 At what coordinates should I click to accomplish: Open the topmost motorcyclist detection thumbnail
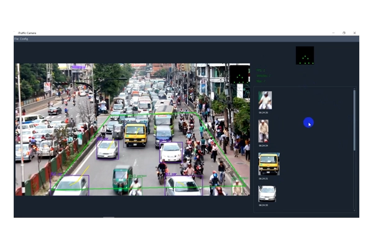point(265,100)
